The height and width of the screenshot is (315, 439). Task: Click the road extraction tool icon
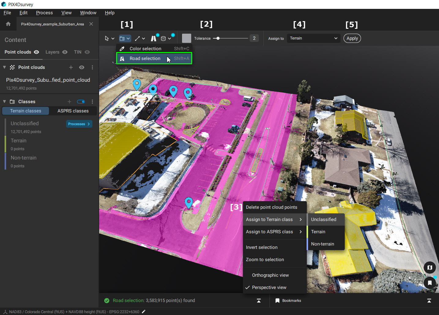click(x=154, y=39)
